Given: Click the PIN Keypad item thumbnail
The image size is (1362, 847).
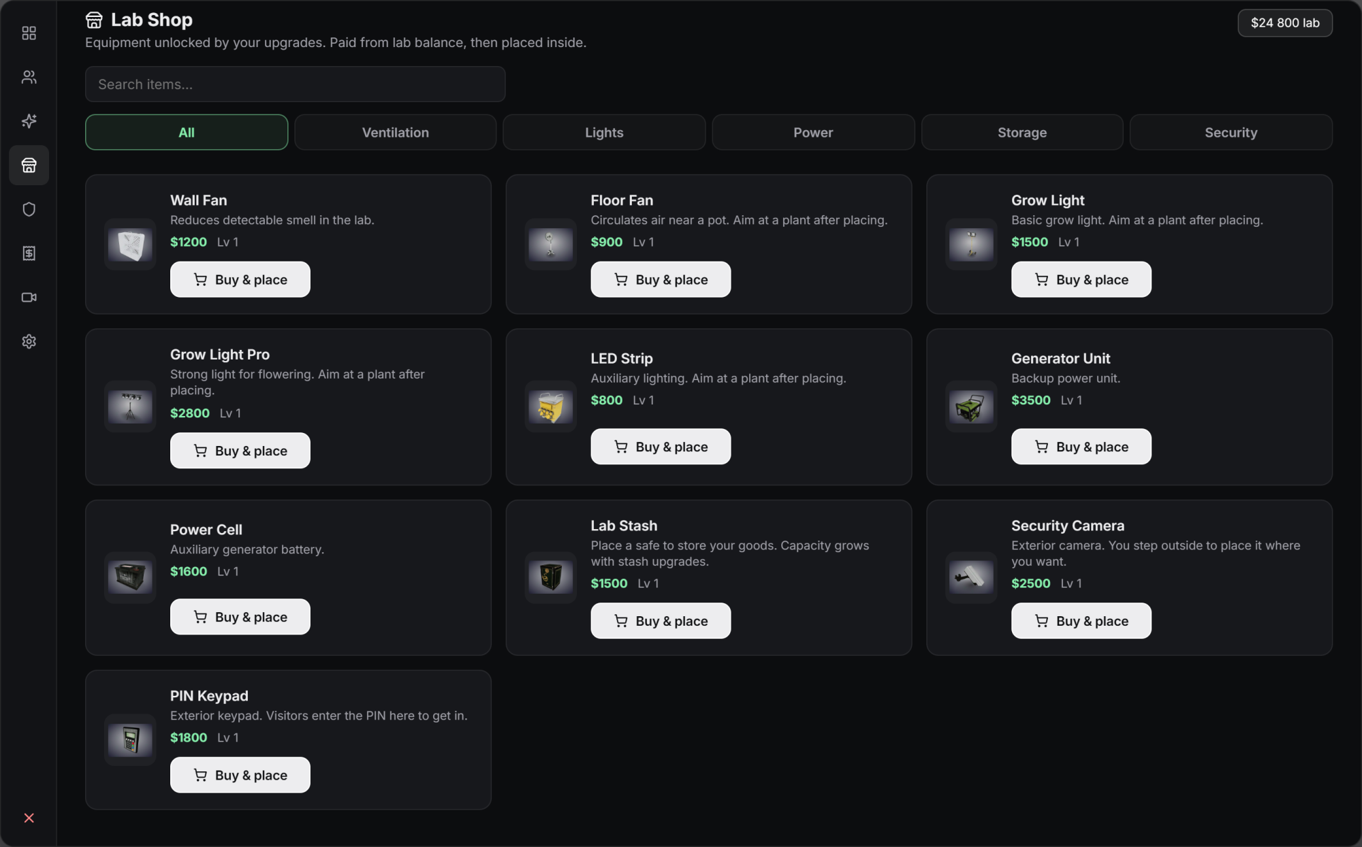Looking at the screenshot, I should 130,740.
